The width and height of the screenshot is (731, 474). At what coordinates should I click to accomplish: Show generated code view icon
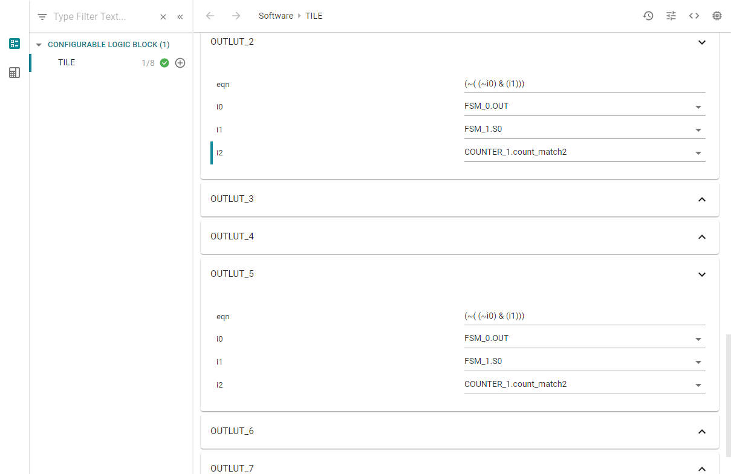(x=694, y=16)
